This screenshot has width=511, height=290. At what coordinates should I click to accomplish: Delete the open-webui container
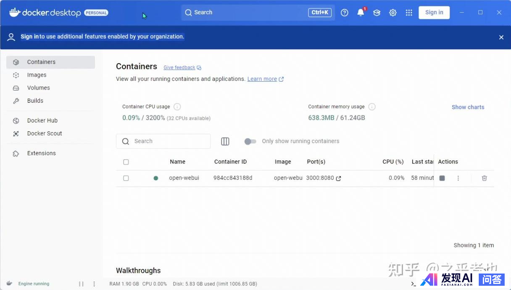[x=485, y=178]
